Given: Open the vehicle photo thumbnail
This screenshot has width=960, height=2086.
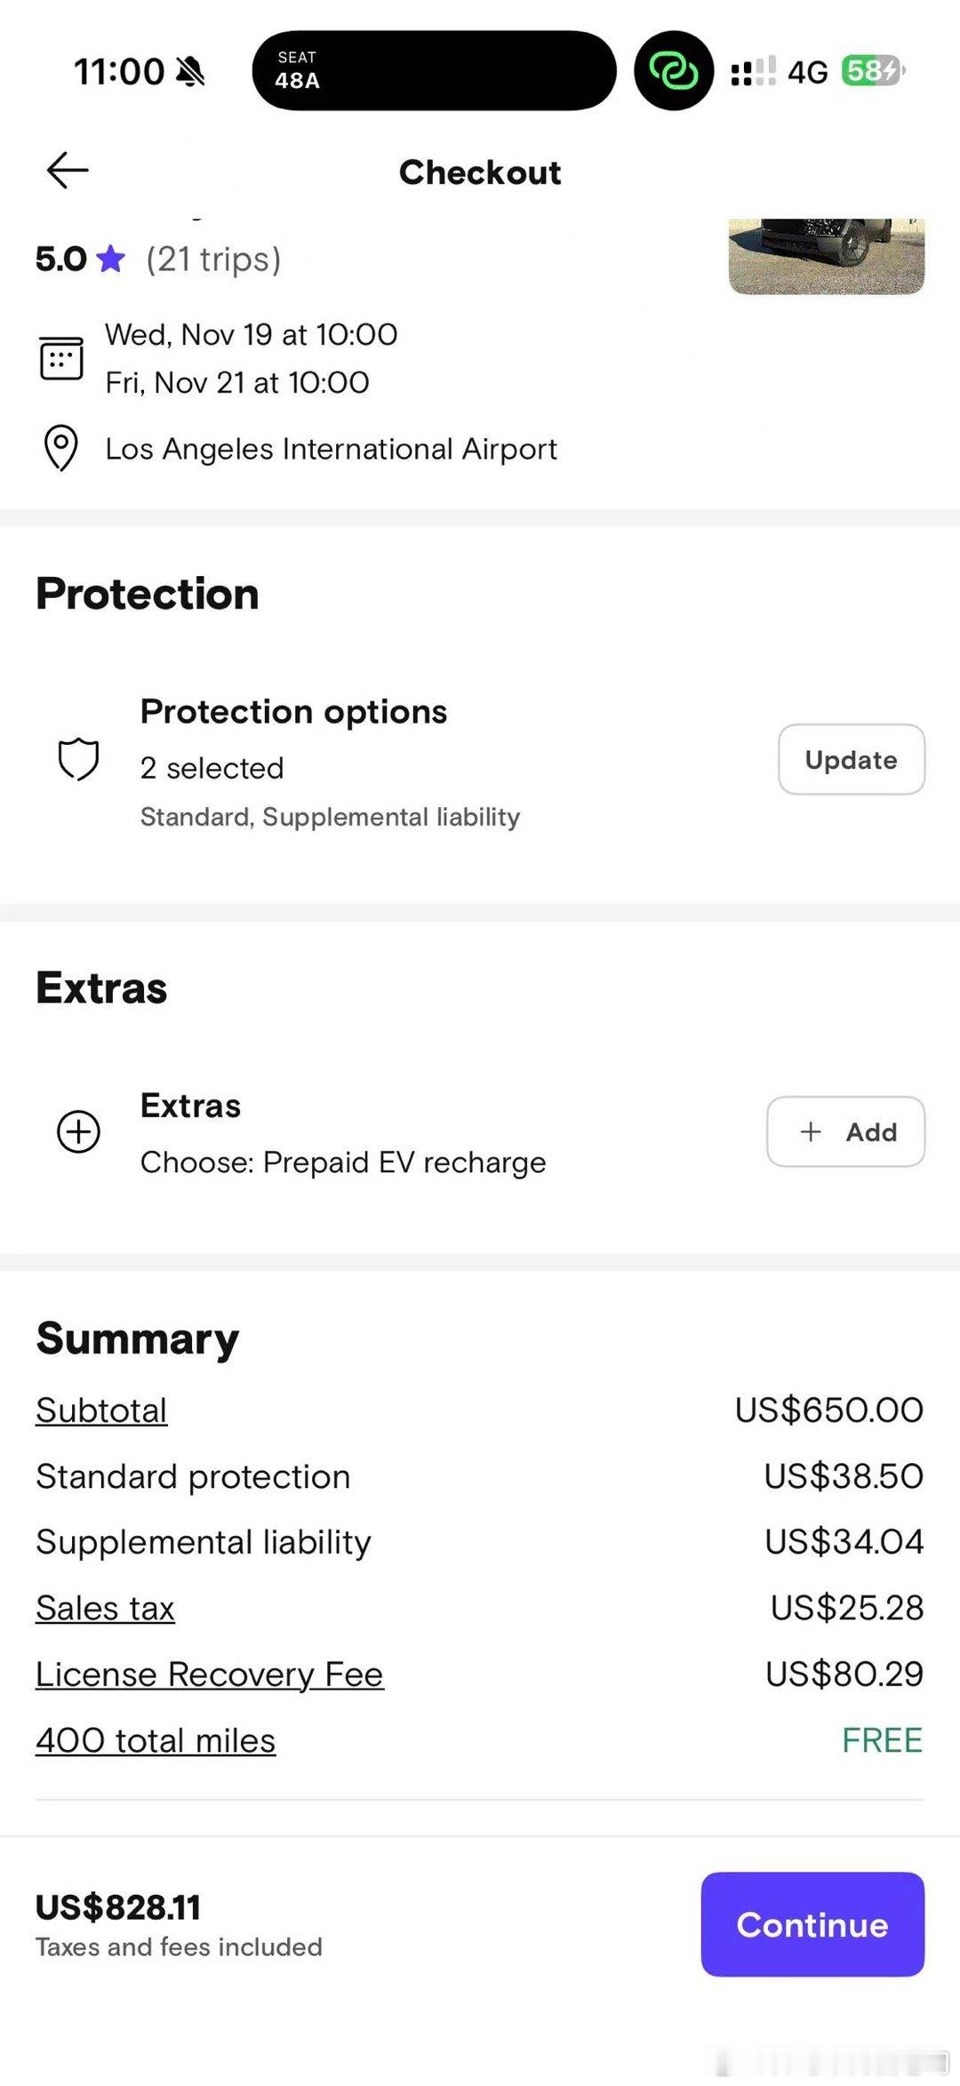Looking at the screenshot, I should [826, 256].
